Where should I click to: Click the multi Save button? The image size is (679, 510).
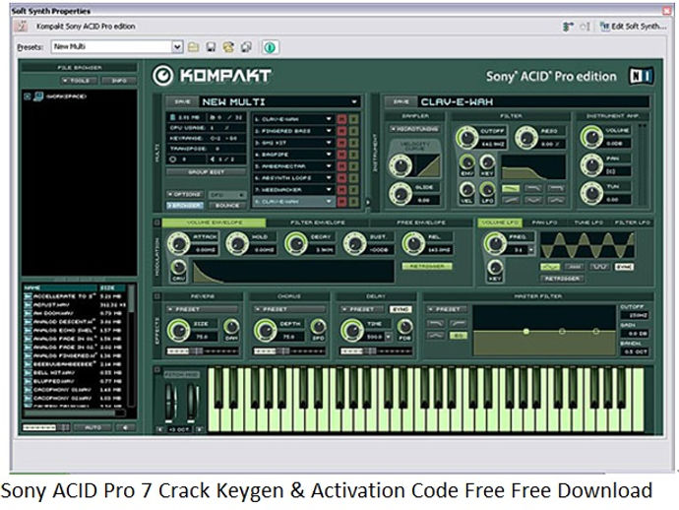(x=182, y=101)
